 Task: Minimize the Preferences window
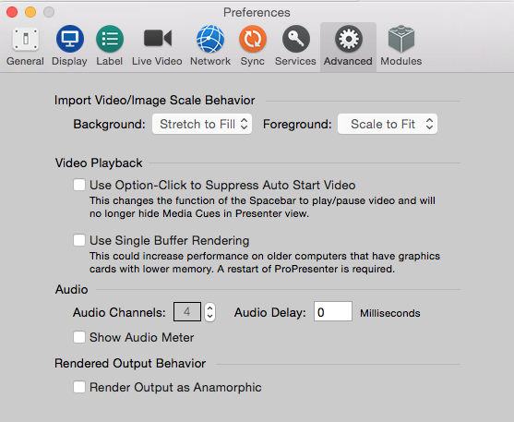30,12
